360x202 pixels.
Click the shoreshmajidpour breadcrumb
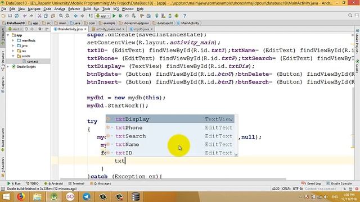point(134,23)
